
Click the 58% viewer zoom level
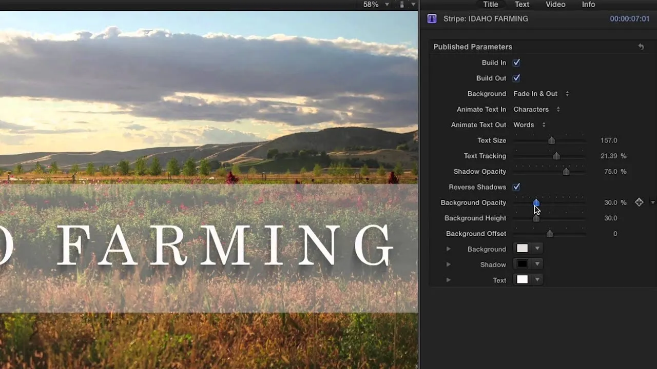[x=371, y=5]
